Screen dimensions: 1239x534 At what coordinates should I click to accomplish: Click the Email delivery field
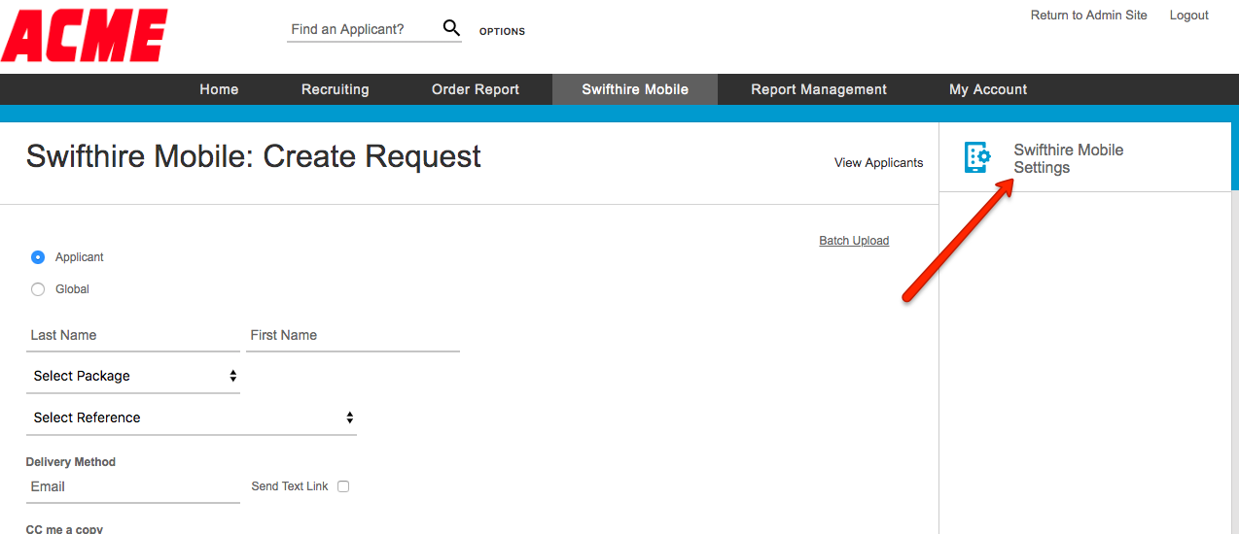pos(133,487)
